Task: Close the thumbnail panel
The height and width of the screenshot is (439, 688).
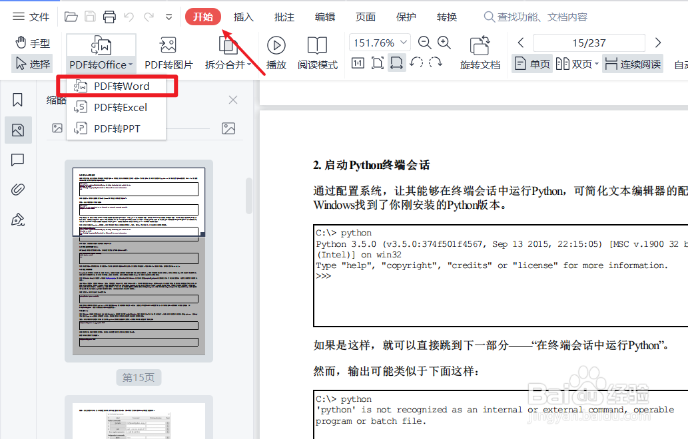Action: pyautogui.click(x=233, y=100)
